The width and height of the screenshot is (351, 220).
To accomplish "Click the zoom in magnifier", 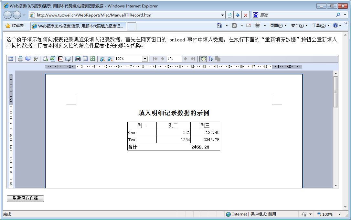I will [102, 59].
